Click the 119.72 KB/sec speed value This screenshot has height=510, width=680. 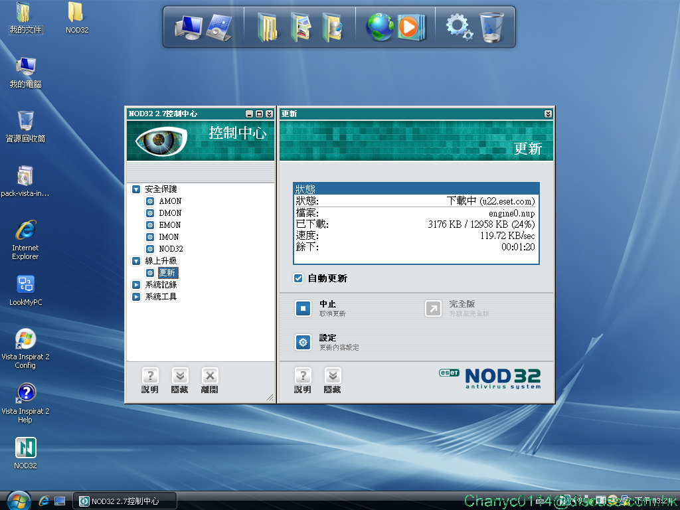(x=507, y=236)
